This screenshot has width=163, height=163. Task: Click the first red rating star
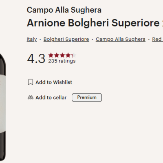click(x=51, y=55)
